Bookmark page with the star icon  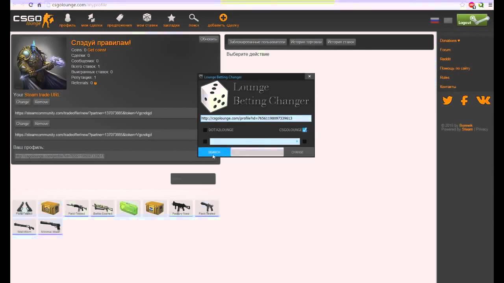click(463, 5)
